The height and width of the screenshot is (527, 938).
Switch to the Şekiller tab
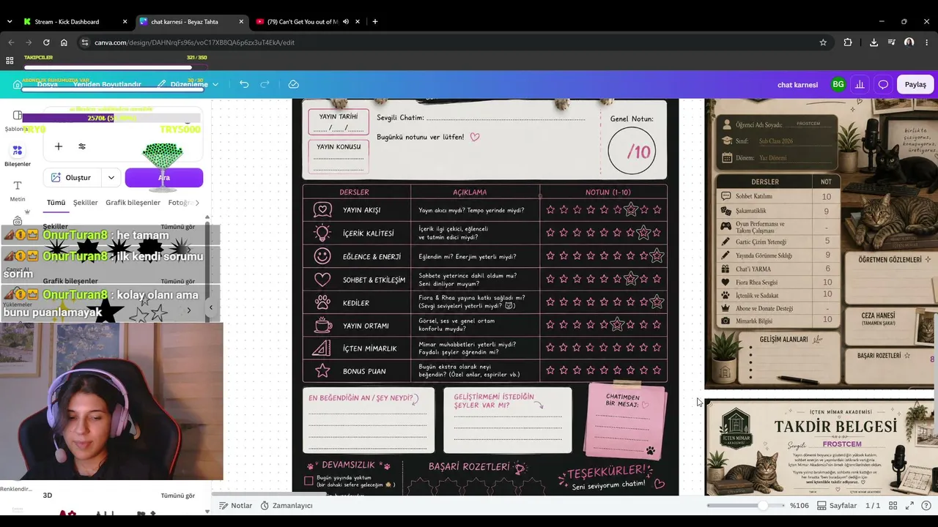point(85,203)
